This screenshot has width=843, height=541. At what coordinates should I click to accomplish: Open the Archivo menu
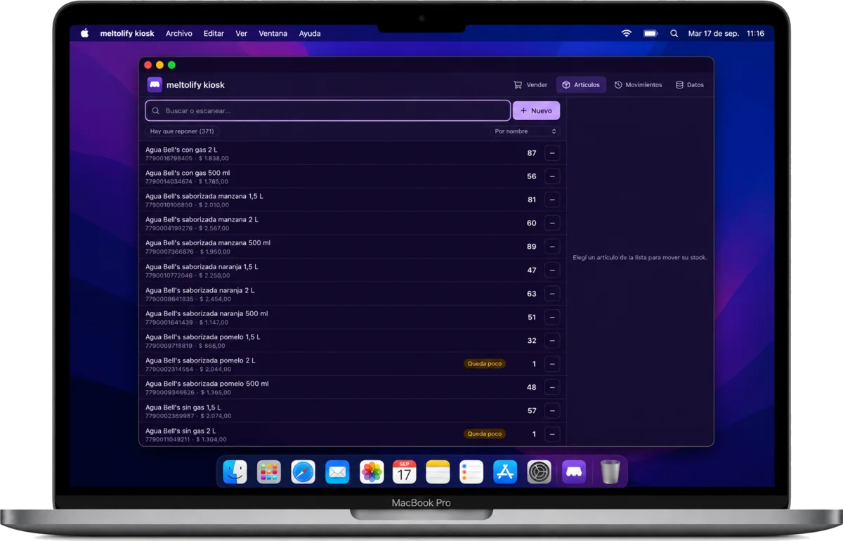point(179,33)
